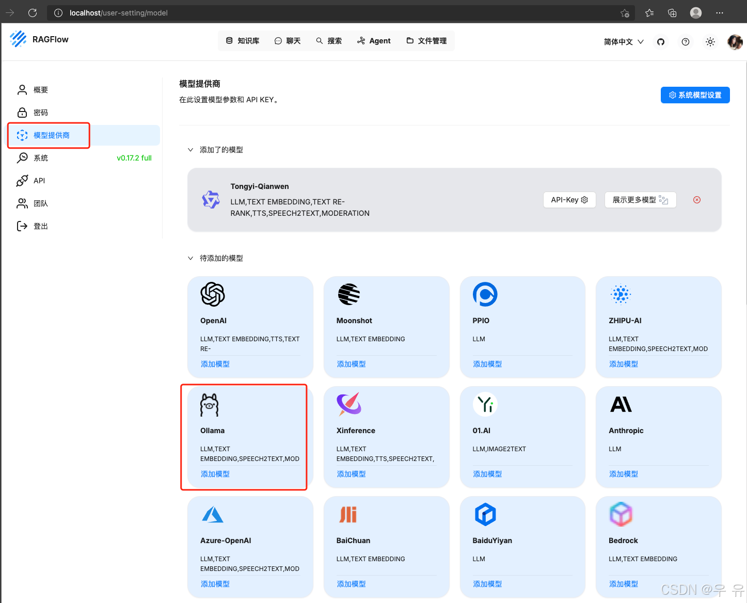Click 添加模型 under Moonshot

pos(352,364)
